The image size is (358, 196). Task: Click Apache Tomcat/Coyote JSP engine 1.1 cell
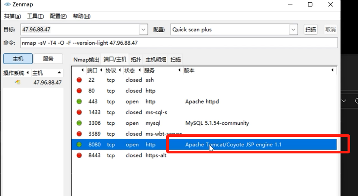pyautogui.click(x=233, y=145)
